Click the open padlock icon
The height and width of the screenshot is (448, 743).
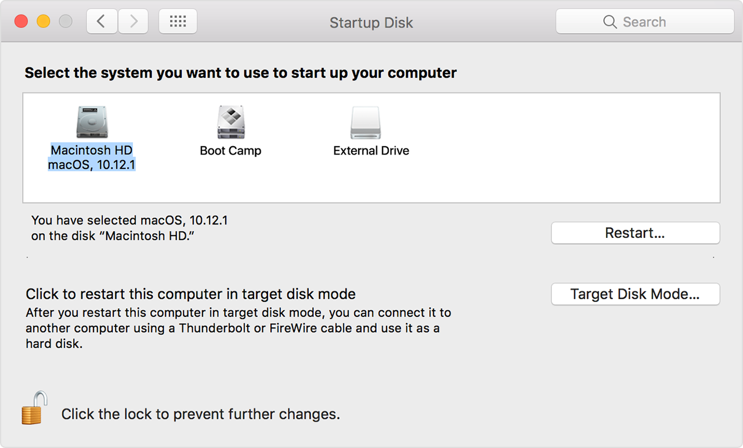(x=34, y=409)
